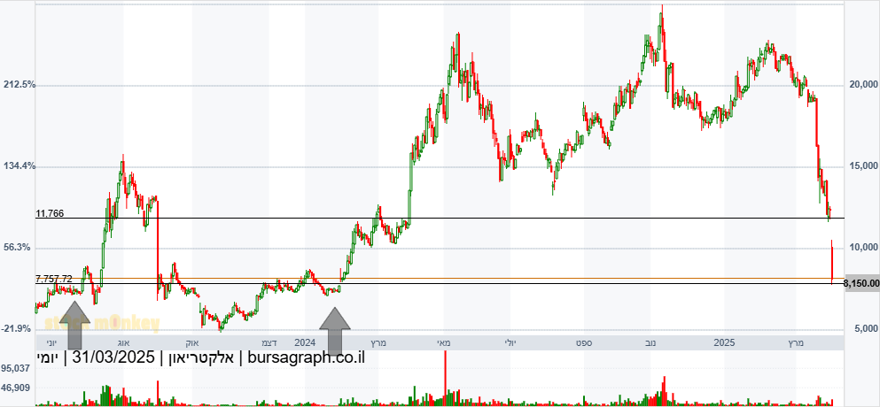Click the -21.9% percent axis label

tap(19, 329)
